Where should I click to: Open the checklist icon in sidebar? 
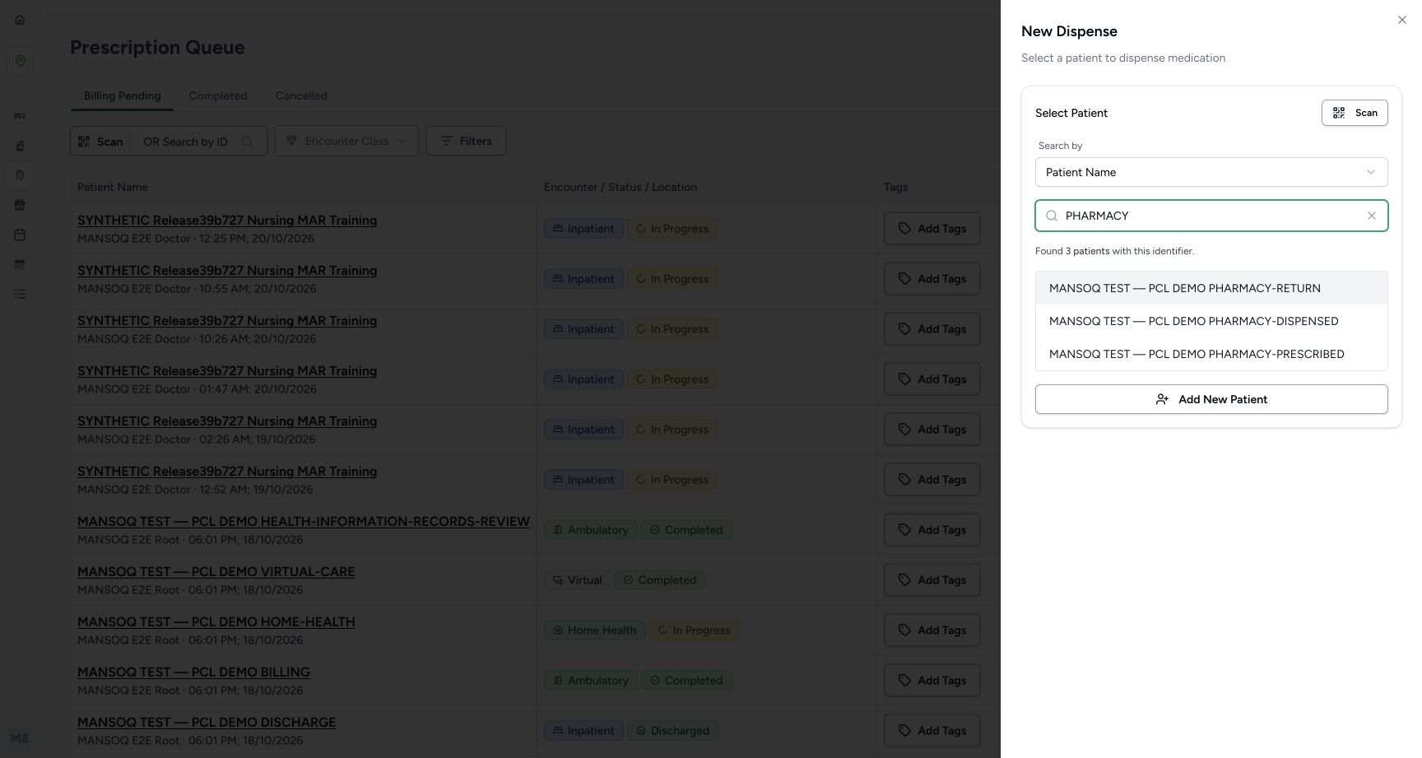click(20, 294)
